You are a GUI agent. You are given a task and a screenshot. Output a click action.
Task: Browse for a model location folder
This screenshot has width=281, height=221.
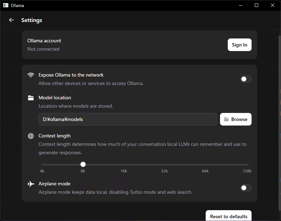click(x=235, y=119)
